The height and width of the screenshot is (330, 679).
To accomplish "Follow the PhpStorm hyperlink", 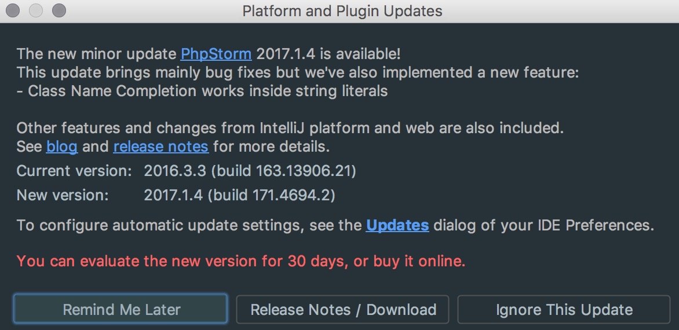I will 216,54.
